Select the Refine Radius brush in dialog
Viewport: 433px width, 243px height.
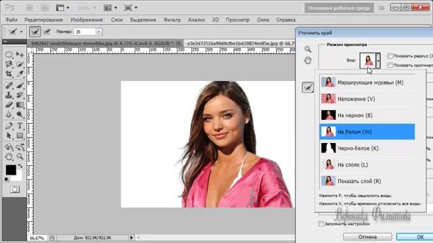pos(308,88)
